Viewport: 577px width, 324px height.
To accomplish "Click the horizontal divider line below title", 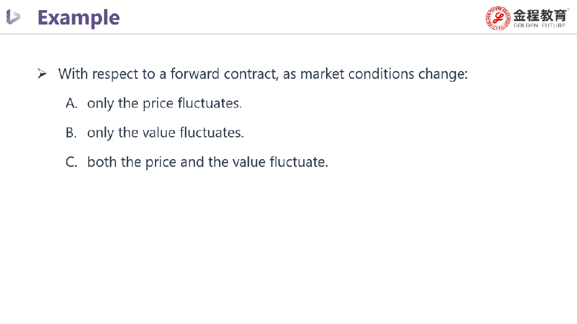I will 288,34.
